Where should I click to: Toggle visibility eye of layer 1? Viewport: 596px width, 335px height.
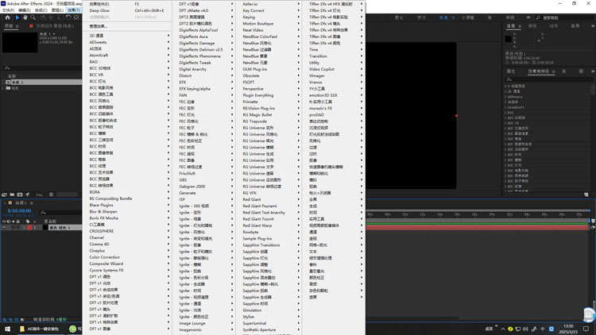tap(5, 227)
